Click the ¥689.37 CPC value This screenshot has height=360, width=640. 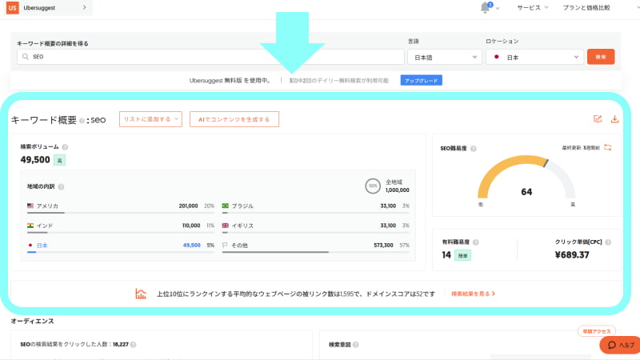click(572, 254)
